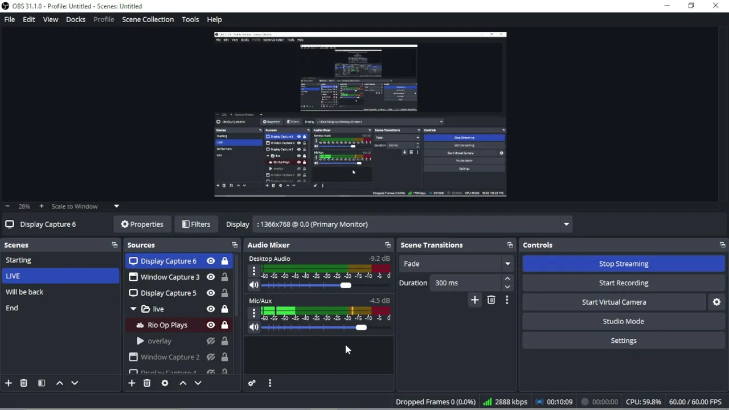Select the Starting scene
Image resolution: width=729 pixels, height=410 pixels.
(x=60, y=260)
